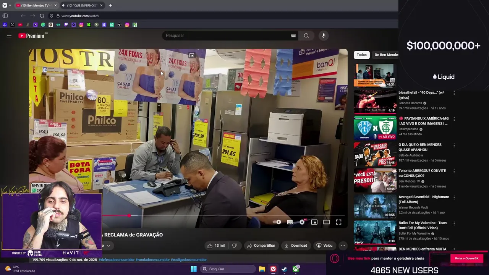Open Avenged Sevenfold Nightmare full album
Image resolution: width=489 pixels, height=275 pixels.
pos(424,199)
